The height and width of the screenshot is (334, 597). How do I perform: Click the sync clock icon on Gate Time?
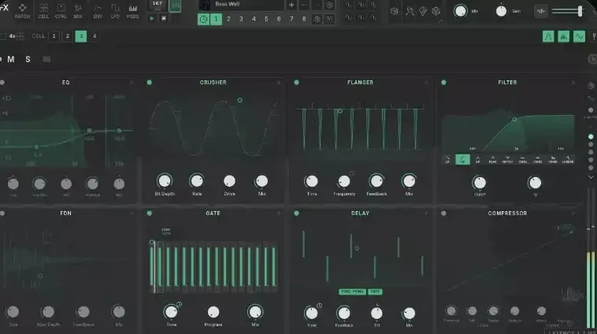(179, 304)
